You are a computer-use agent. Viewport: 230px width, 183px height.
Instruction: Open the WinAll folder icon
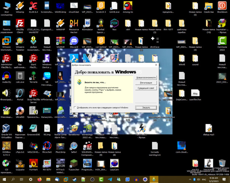182,60
